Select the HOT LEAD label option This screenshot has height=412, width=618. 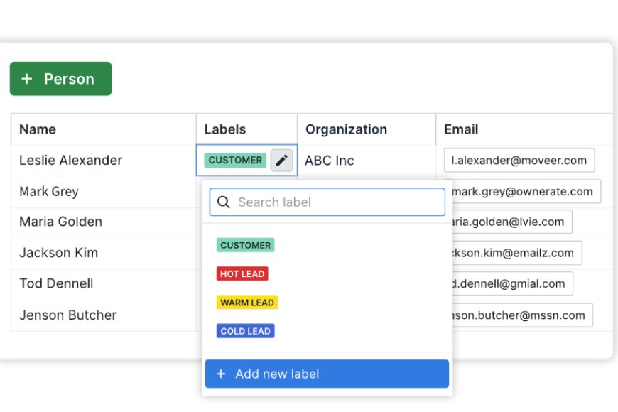(x=242, y=273)
